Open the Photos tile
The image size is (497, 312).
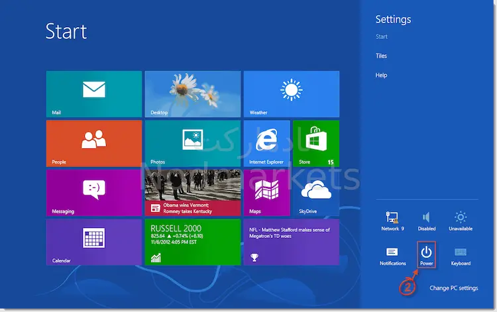[x=192, y=142]
